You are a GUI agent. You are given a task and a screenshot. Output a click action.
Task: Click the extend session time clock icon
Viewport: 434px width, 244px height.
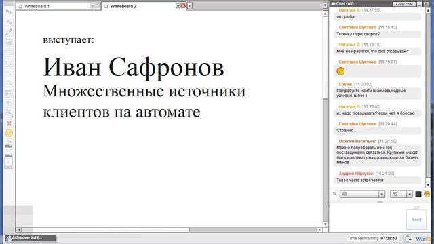pyautogui.click(x=408, y=238)
